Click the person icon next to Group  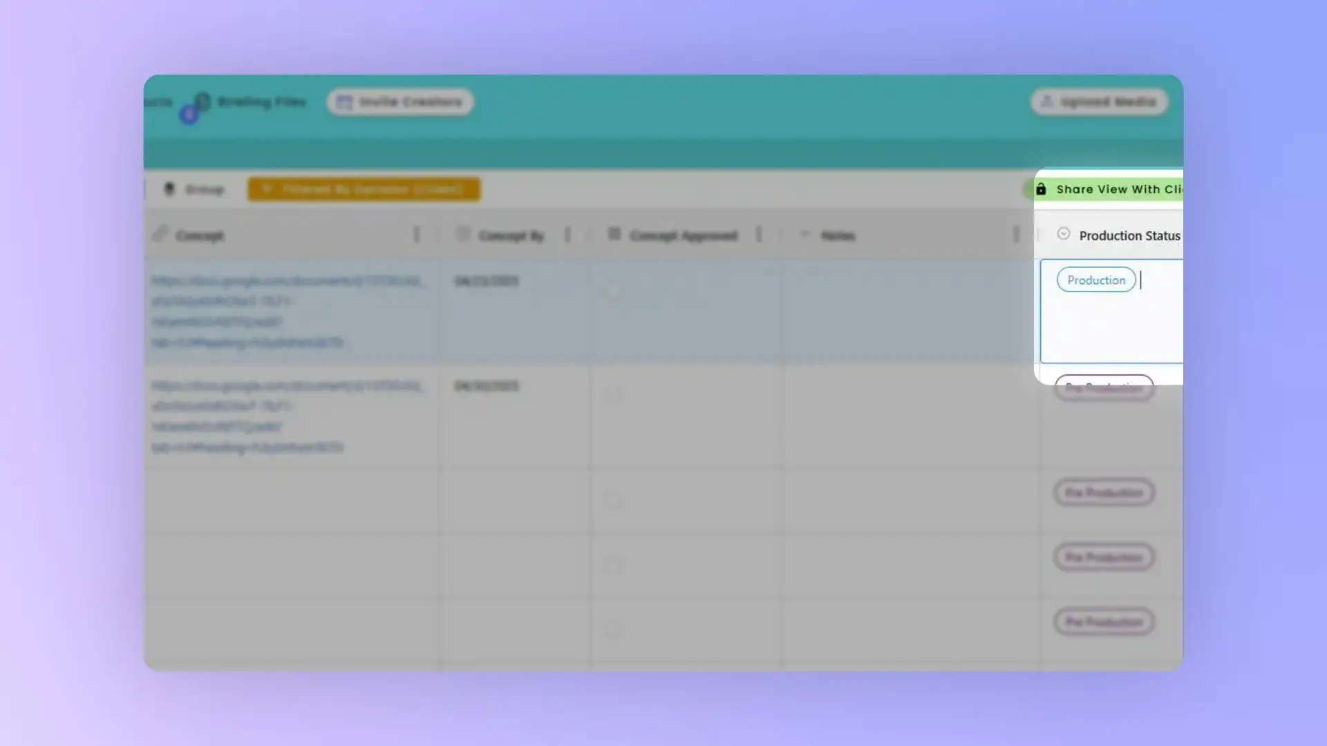point(170,189)
